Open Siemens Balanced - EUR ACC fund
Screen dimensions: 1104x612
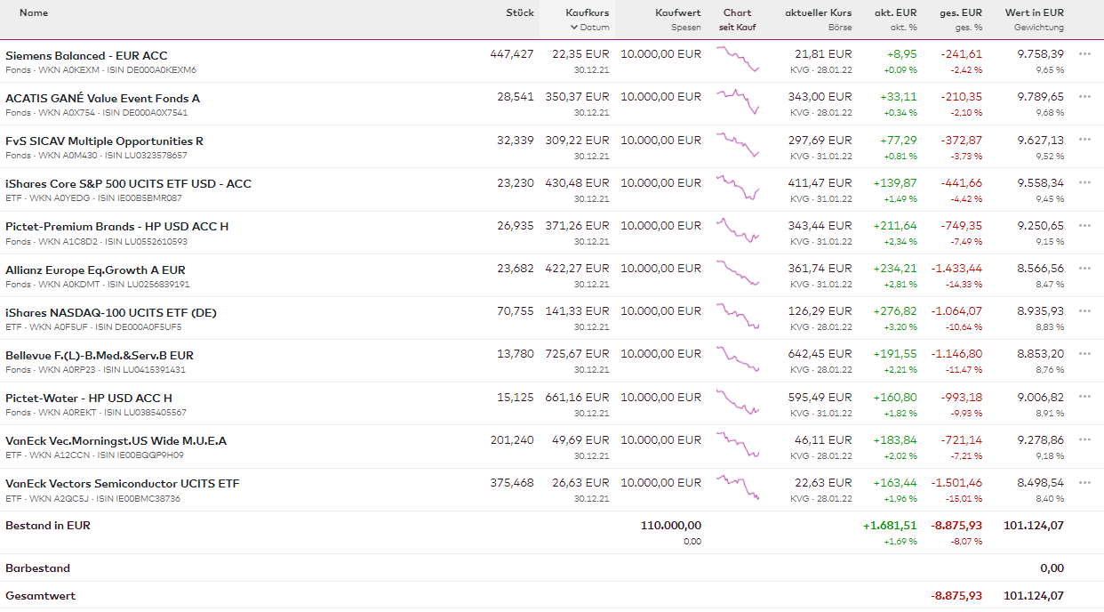[86, 55]
